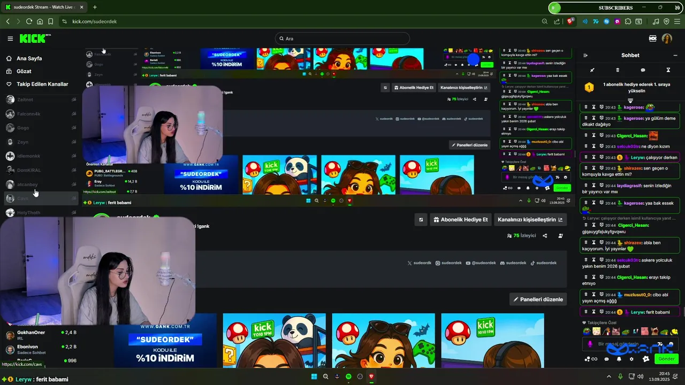
Task: Click the gold rank 1 badge
Action: (589, 87)
